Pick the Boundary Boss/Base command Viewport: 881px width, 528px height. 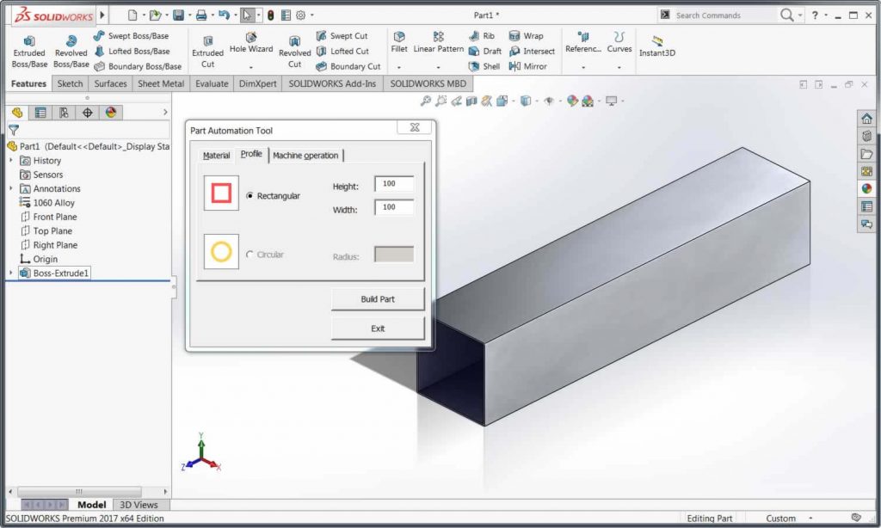tap(138, 66)
